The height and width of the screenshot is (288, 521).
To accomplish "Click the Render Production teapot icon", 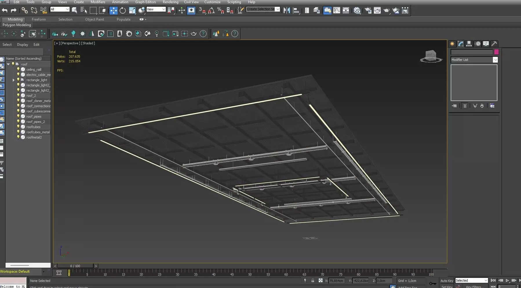I will (387, 10).
